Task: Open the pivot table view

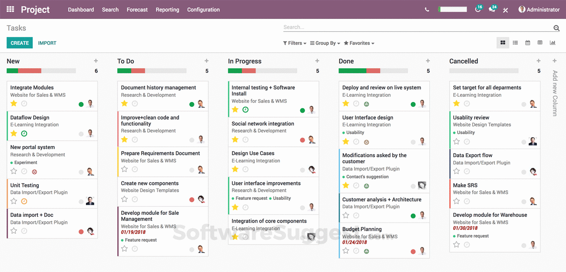Action: pos(540,43)
